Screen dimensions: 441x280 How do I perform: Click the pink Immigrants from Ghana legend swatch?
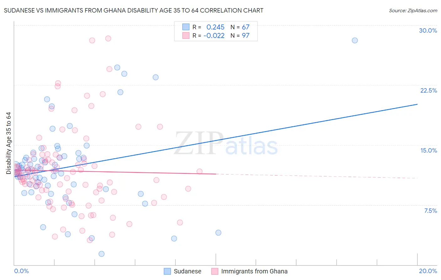tap(215, 271)
